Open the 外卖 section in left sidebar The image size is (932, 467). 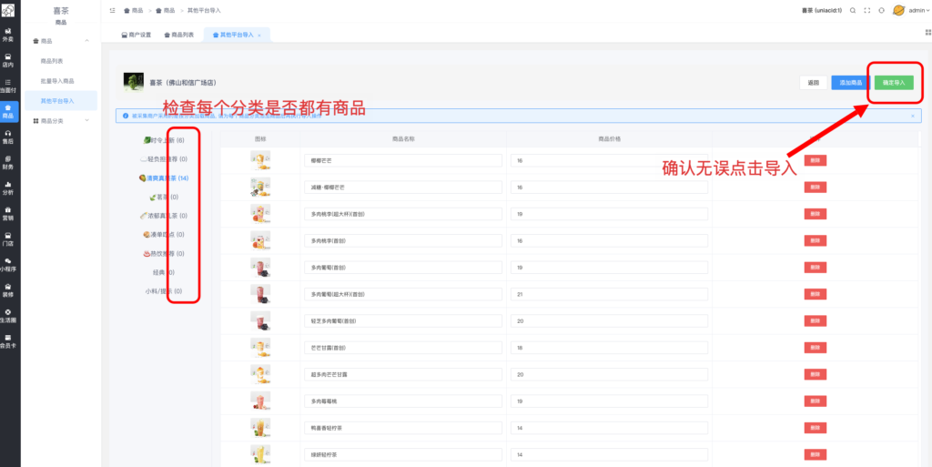[x=7, y=35]
